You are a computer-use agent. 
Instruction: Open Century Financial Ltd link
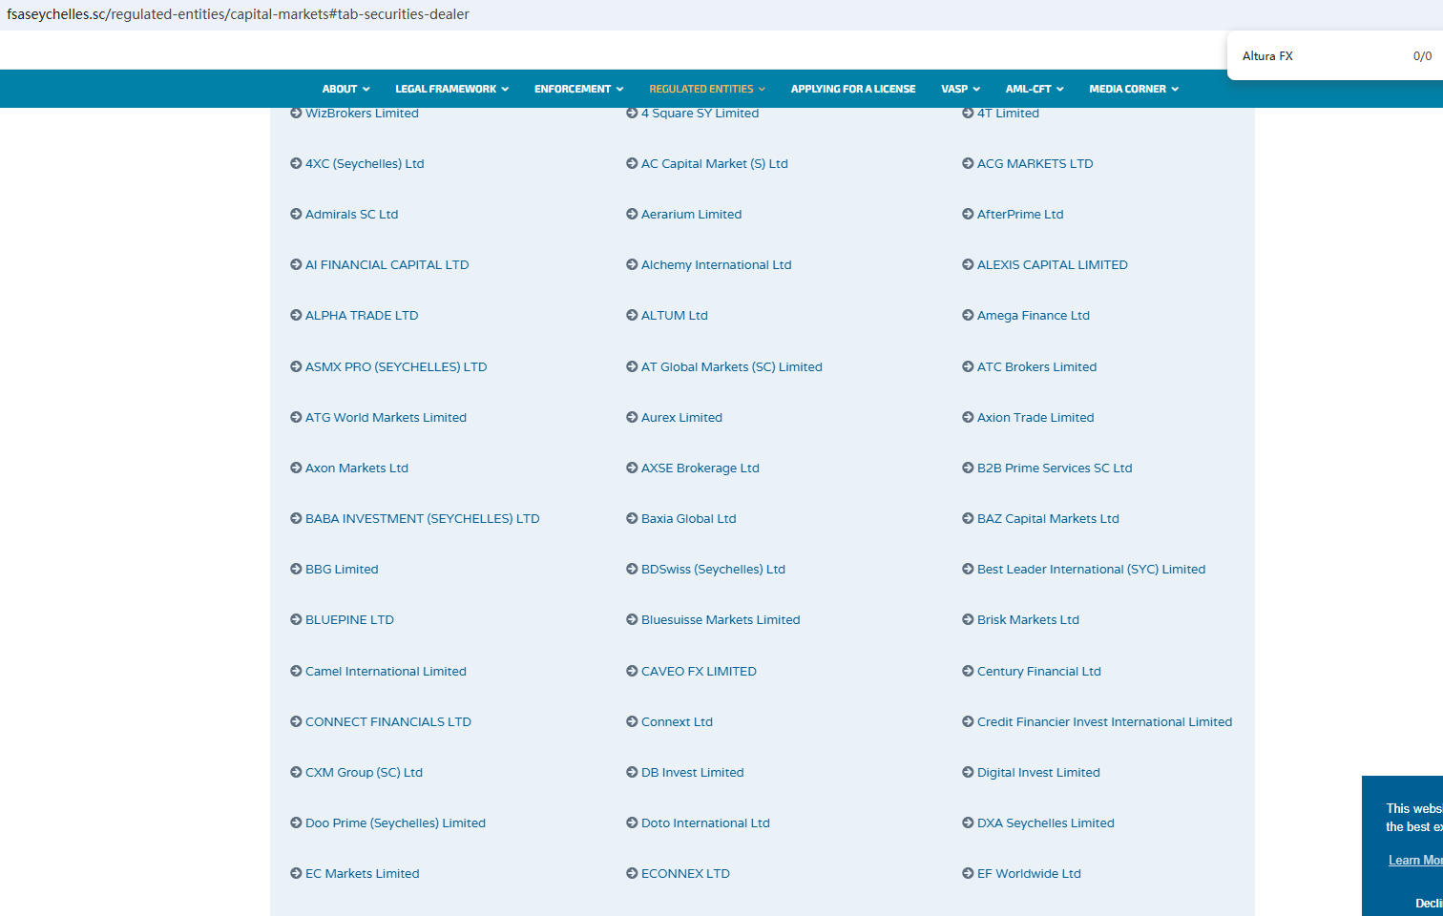[1038, 671]
